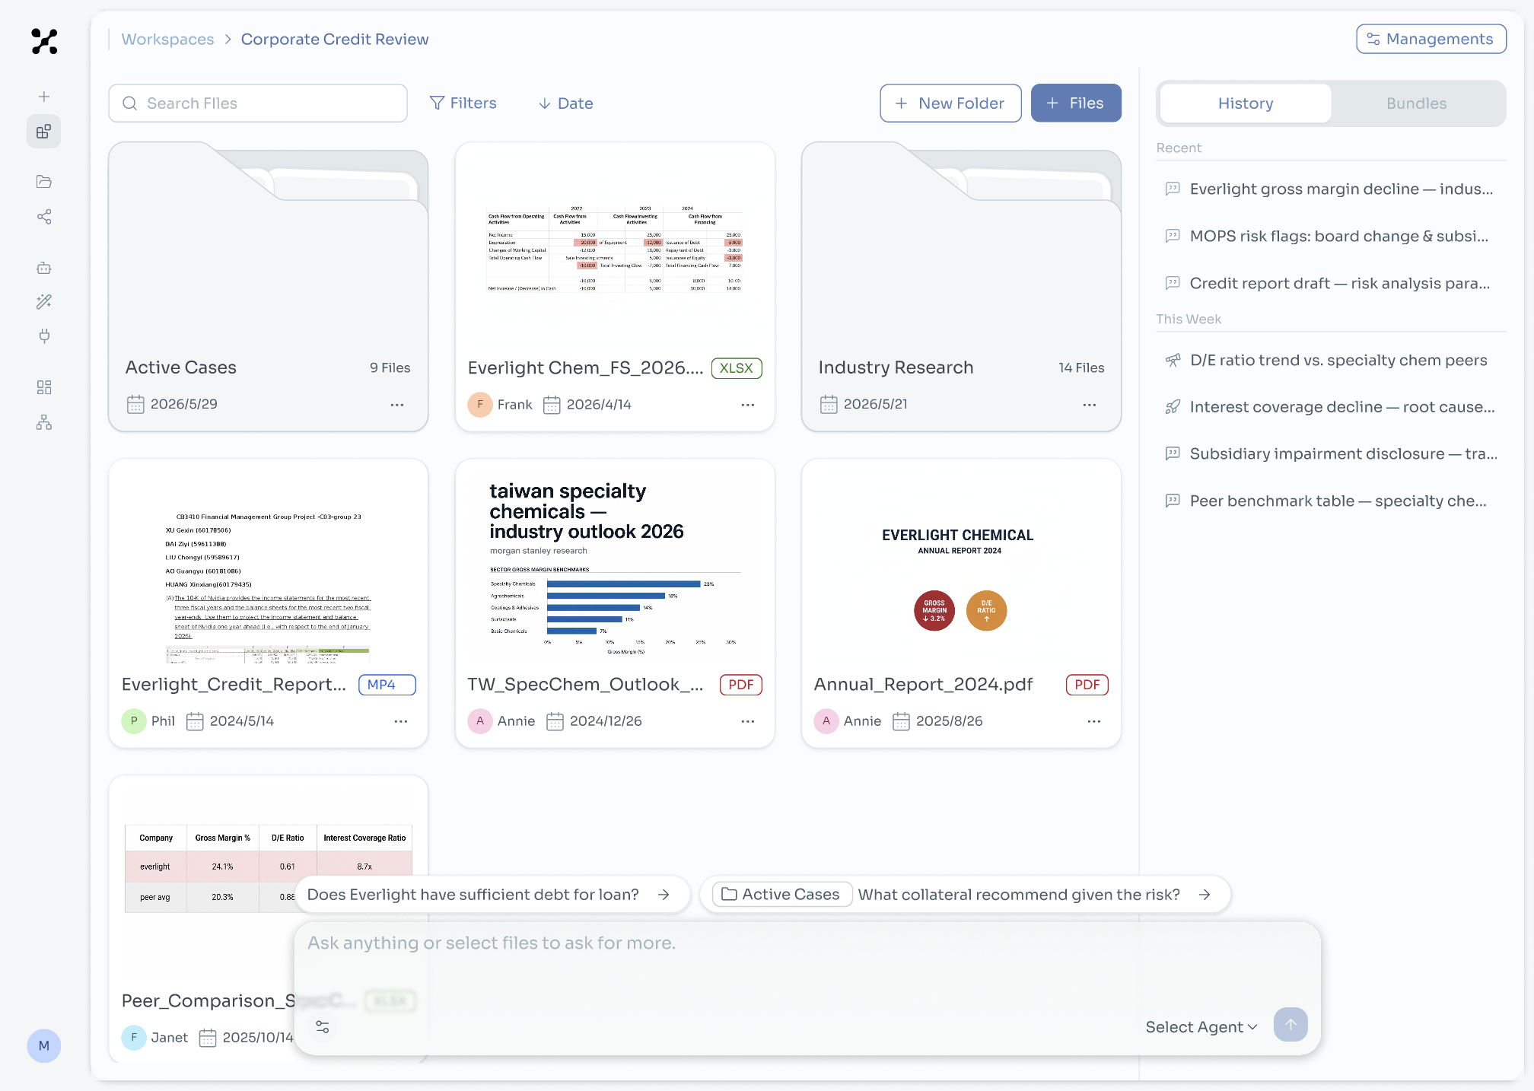Open the Industry Research folder
This screenshot has width=1534, height=1091.
pos(961,287)
